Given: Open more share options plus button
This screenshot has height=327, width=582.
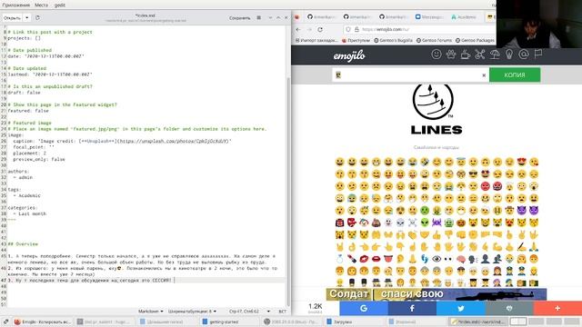Looking at the screenshot, I should (557, 308).
